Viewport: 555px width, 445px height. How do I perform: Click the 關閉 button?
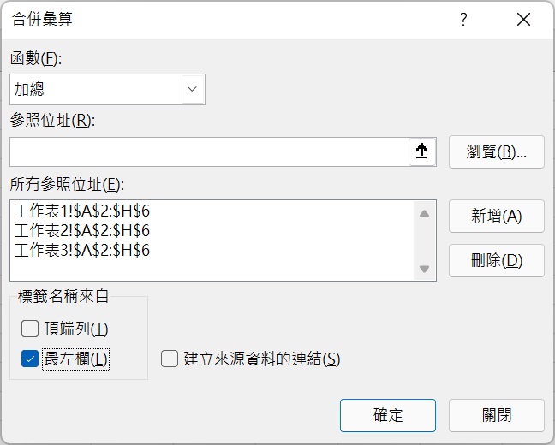tap(496, 415)
